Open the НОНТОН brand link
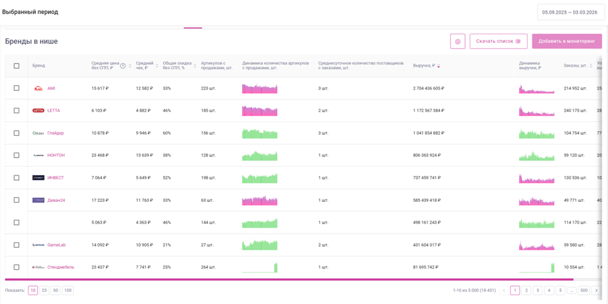Screen dimensions: 608x304 click(x=56, y=156)
